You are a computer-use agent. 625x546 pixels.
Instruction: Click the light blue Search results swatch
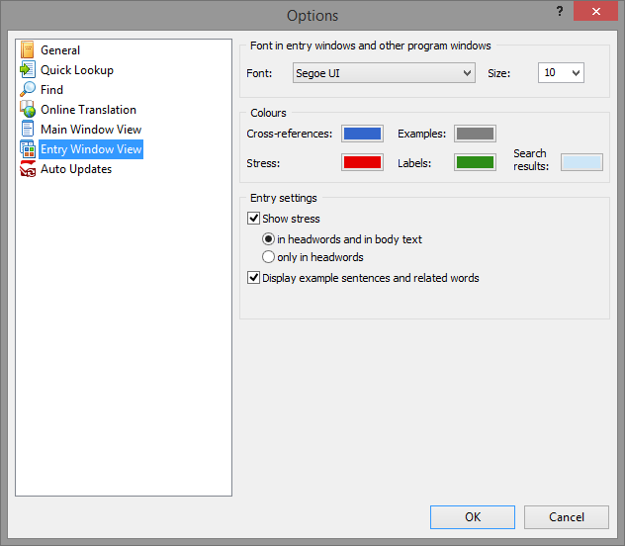click(x=581, y=162)
